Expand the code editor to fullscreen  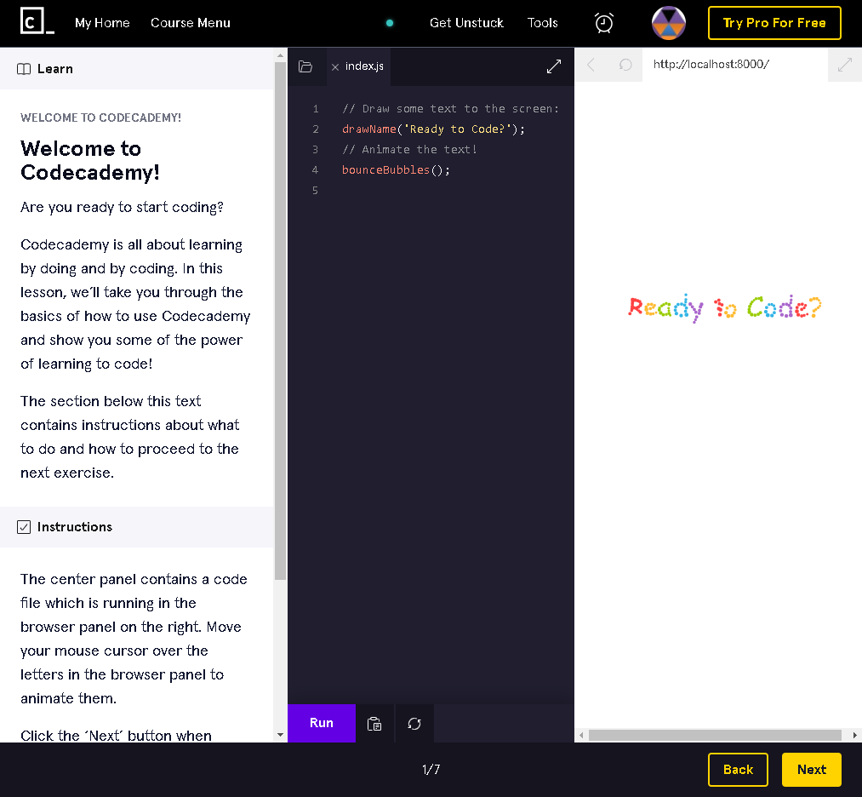click(x=554, y=66)
